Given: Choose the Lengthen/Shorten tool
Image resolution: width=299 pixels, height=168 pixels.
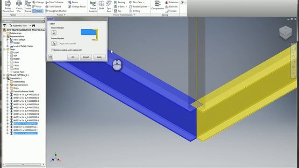Looking at the screenshot, I should click(56, 11).
